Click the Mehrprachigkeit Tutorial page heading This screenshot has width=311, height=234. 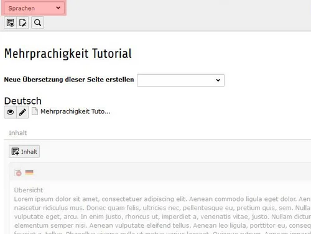tap(68, 54)
